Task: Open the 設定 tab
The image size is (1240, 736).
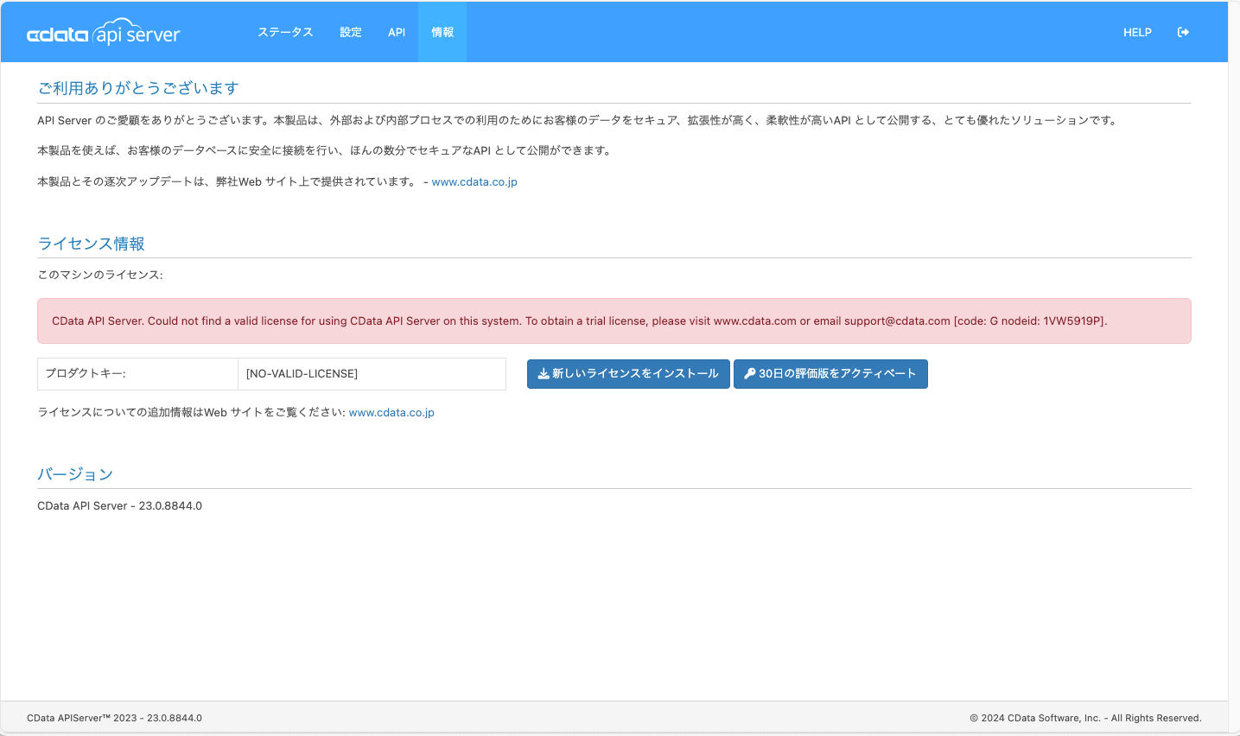Action: coord(351,32)
